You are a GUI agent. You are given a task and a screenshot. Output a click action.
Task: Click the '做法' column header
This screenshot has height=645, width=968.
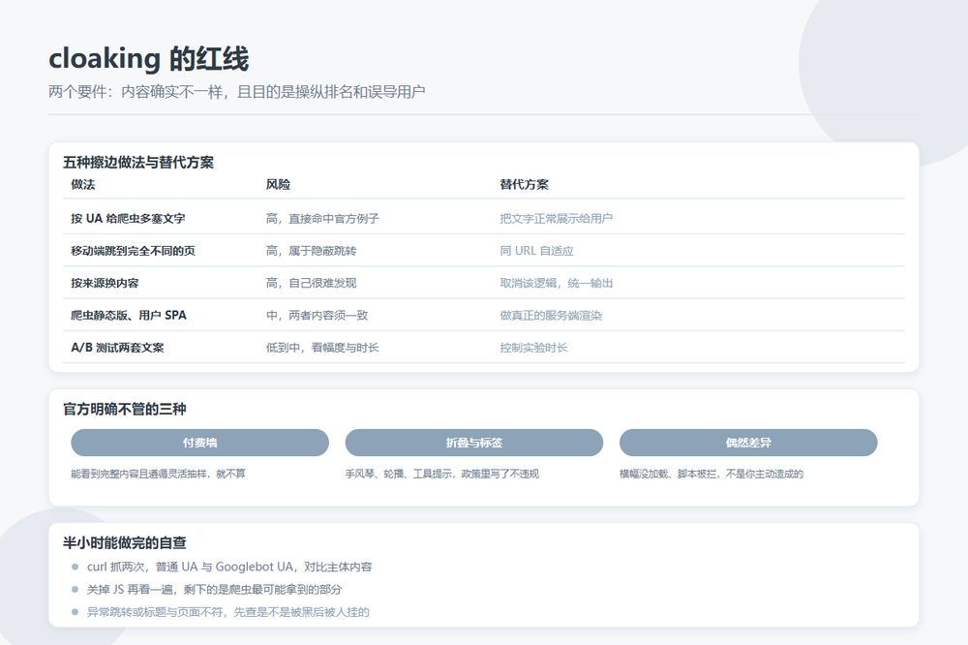click(x=83, y=184)
